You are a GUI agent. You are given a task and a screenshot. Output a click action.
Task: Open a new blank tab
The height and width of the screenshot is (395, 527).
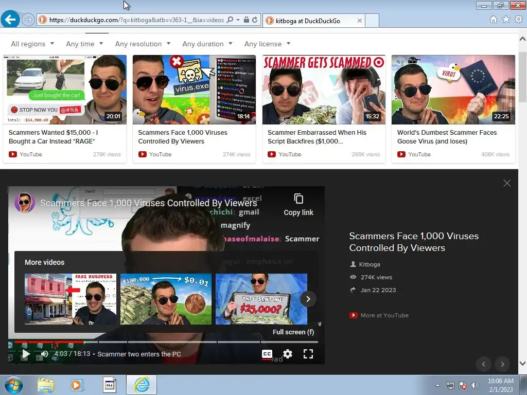tap(372, 21)
